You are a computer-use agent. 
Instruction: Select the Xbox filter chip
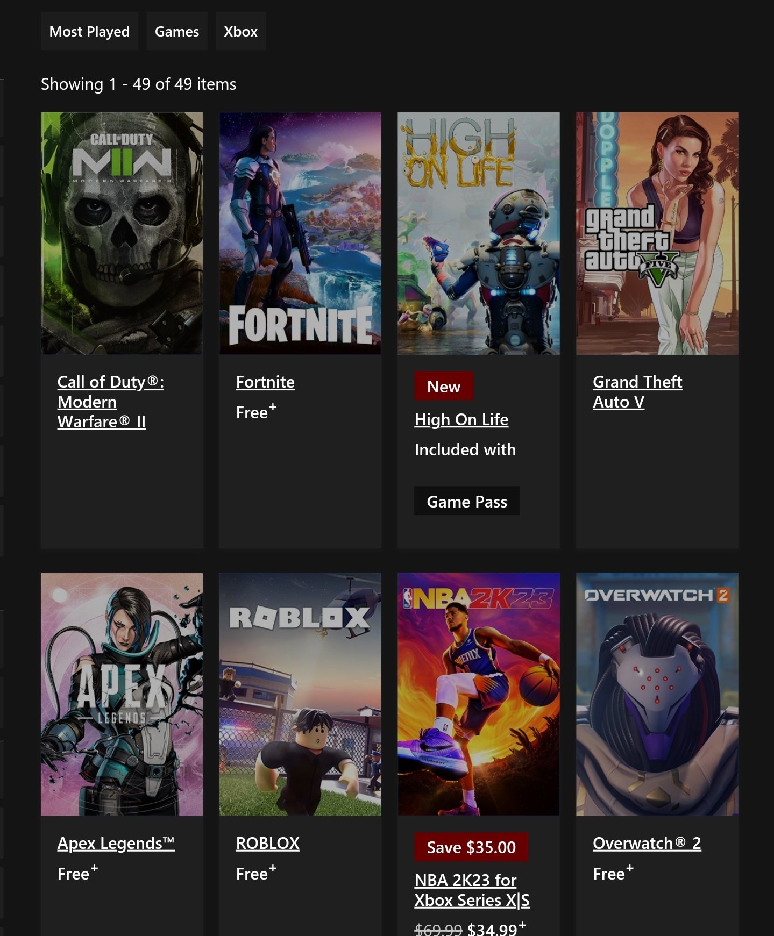click(x=241, y=31)
